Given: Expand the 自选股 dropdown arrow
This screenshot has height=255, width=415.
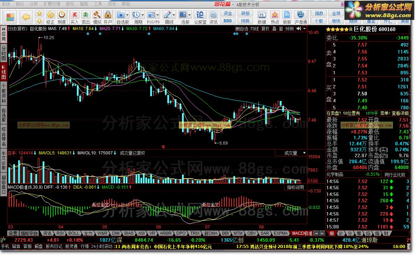Looking at the screenshot, I should 127,15.
